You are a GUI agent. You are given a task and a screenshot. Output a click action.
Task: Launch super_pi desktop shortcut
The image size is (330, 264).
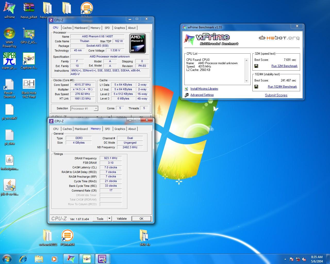coord(9,61)
